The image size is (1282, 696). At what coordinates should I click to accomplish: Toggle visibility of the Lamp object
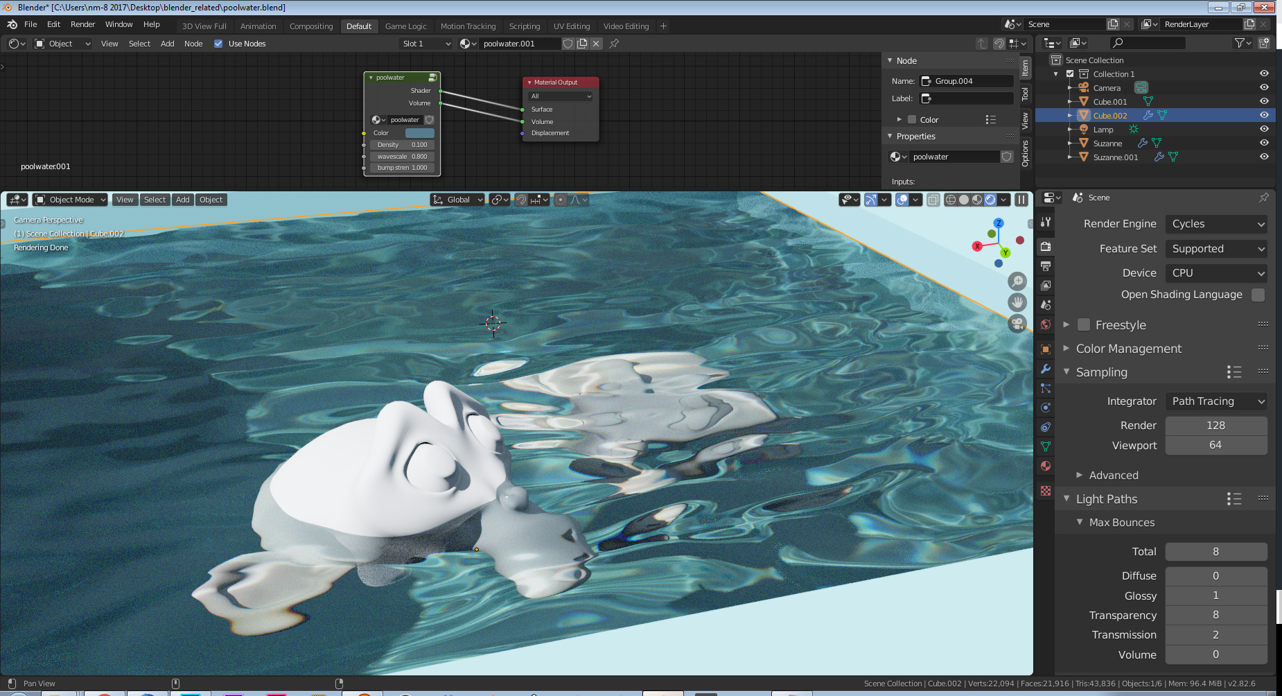click(x=1263, y=129)
